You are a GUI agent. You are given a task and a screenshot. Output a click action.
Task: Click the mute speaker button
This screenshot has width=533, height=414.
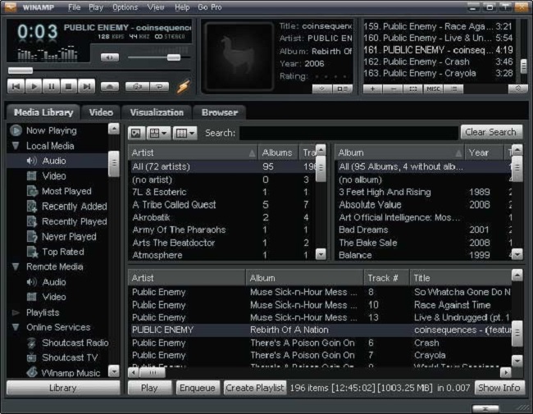click(110, 57)
